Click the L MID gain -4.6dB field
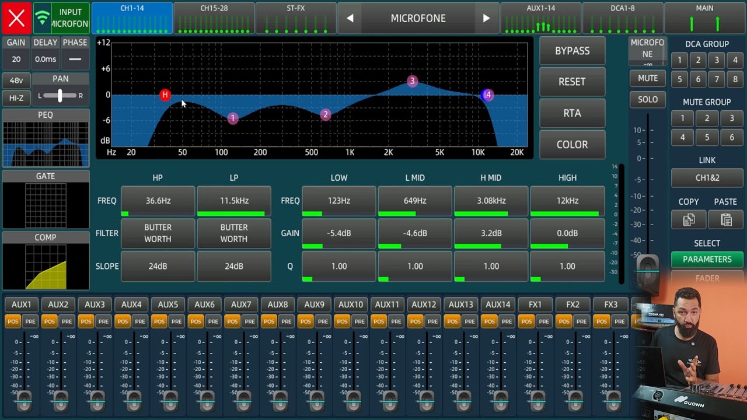747x420 pixels. click(x=415, y=233)
